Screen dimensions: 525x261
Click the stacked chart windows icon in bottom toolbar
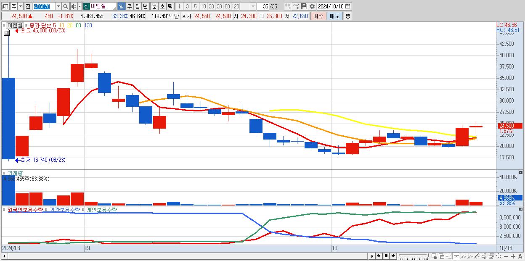491,256
